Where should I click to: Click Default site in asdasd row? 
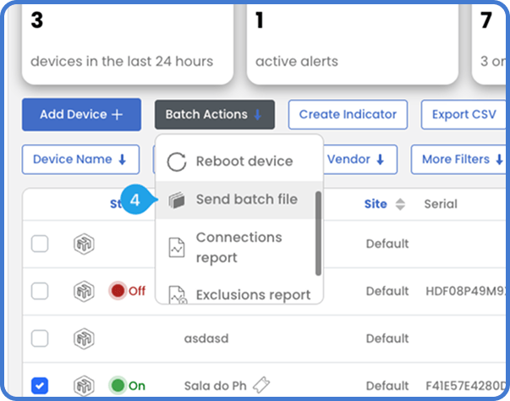(387, 338)
